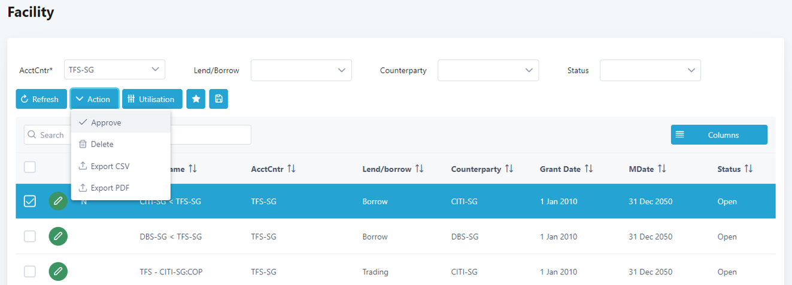Edit the TFS - CITI-SG:COP facility via pencil icon
This screenshot has height=285, width=792.
pyautogui.click(x=58, y=272)
